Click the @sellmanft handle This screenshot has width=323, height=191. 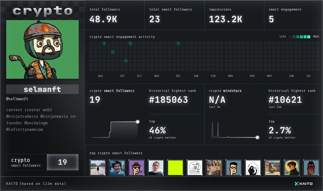coord(17,99)
